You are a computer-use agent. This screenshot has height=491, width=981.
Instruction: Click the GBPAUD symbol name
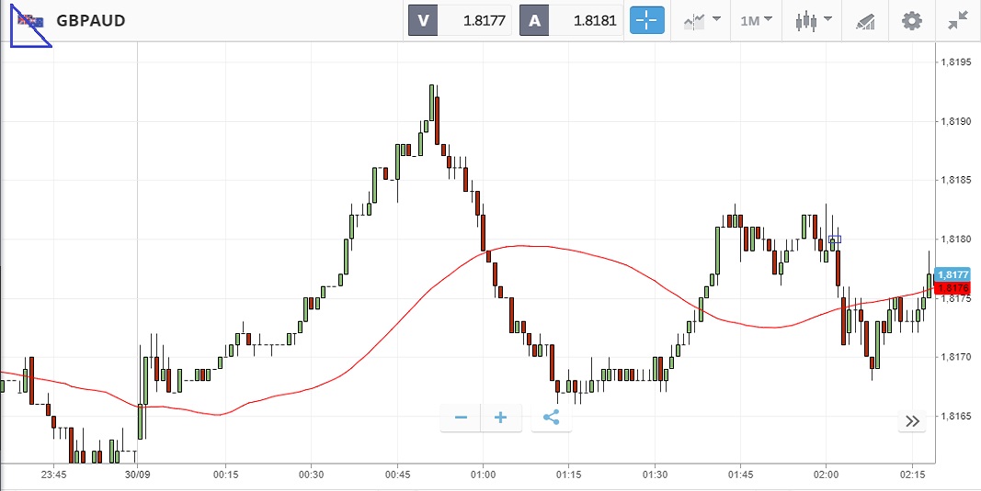[x=91, y=20]
